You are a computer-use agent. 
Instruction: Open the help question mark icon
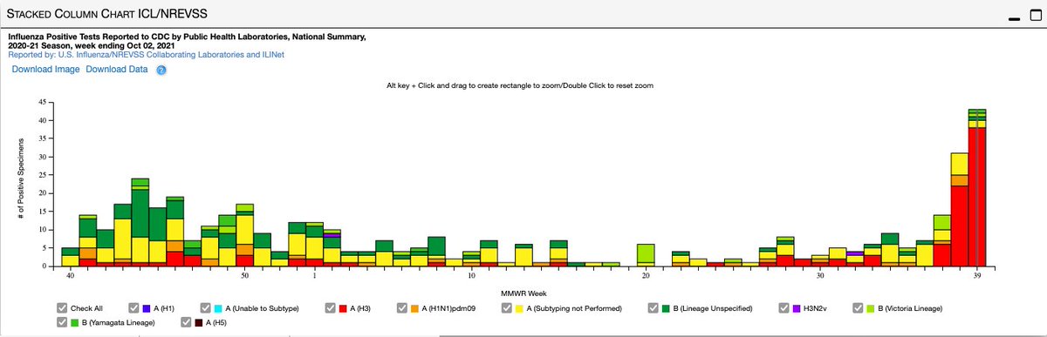coord(161,70)
